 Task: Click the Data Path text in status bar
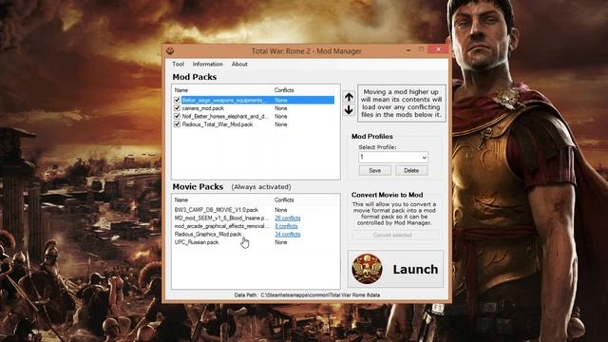pyautogui.click(x=307, y=295)
